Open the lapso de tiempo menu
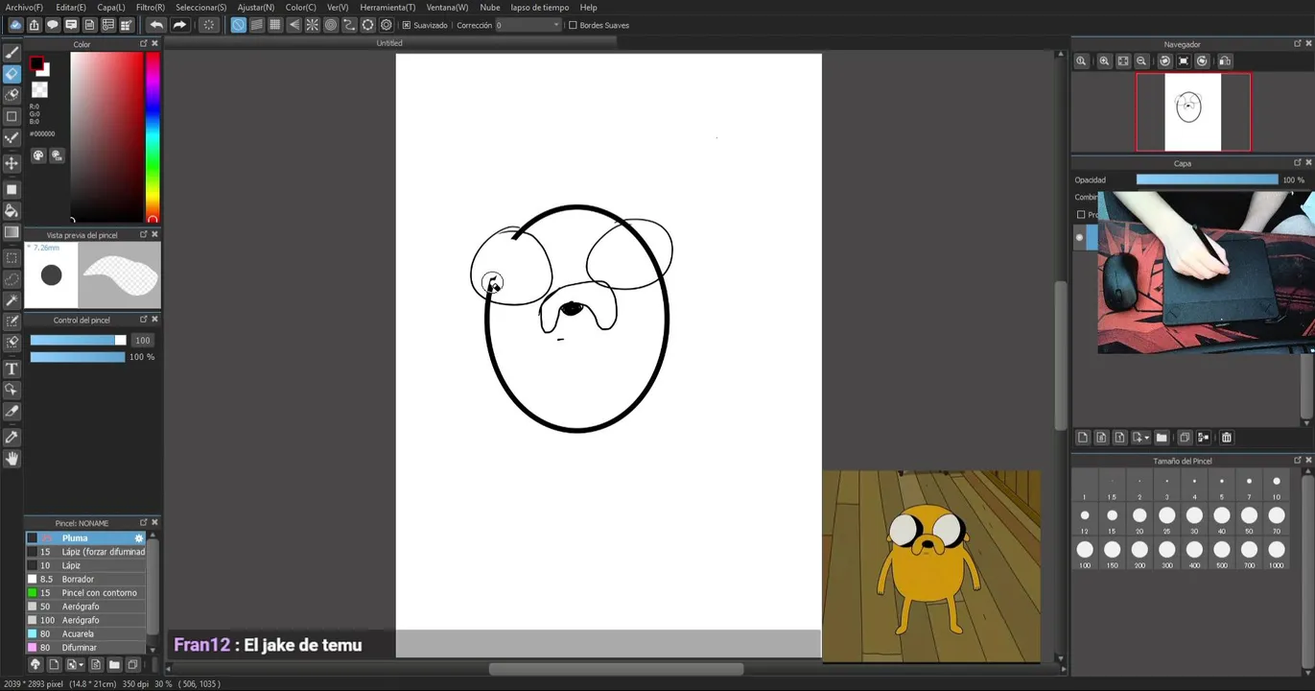Viewport: 1315px width, 691px height. 540,7
